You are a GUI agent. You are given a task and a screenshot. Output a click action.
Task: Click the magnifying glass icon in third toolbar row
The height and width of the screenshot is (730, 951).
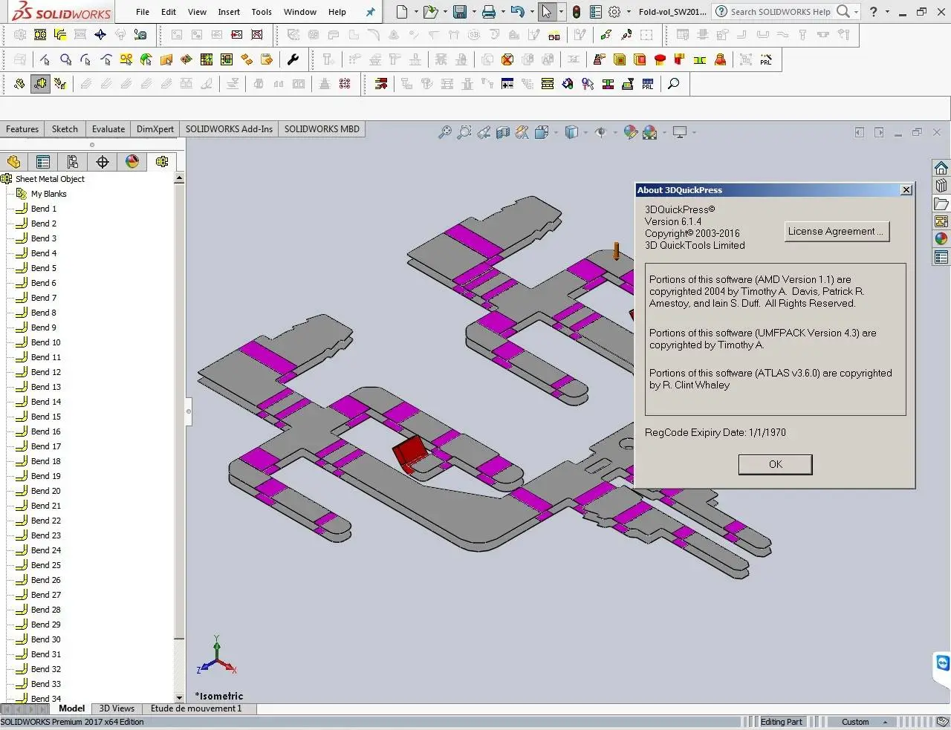coord(674,84)
